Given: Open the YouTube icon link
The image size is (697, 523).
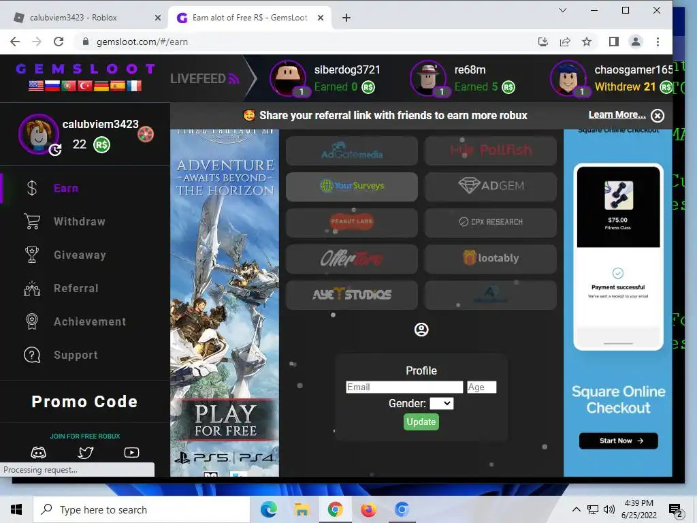Looking at the screenshot, I should pyautogui.click(x=131, y=453).
